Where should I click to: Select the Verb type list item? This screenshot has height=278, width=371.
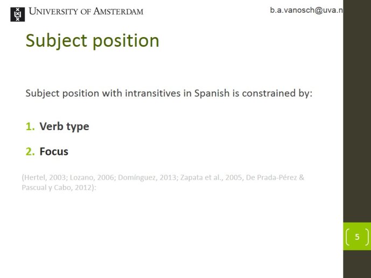click(x=64, y=126)
